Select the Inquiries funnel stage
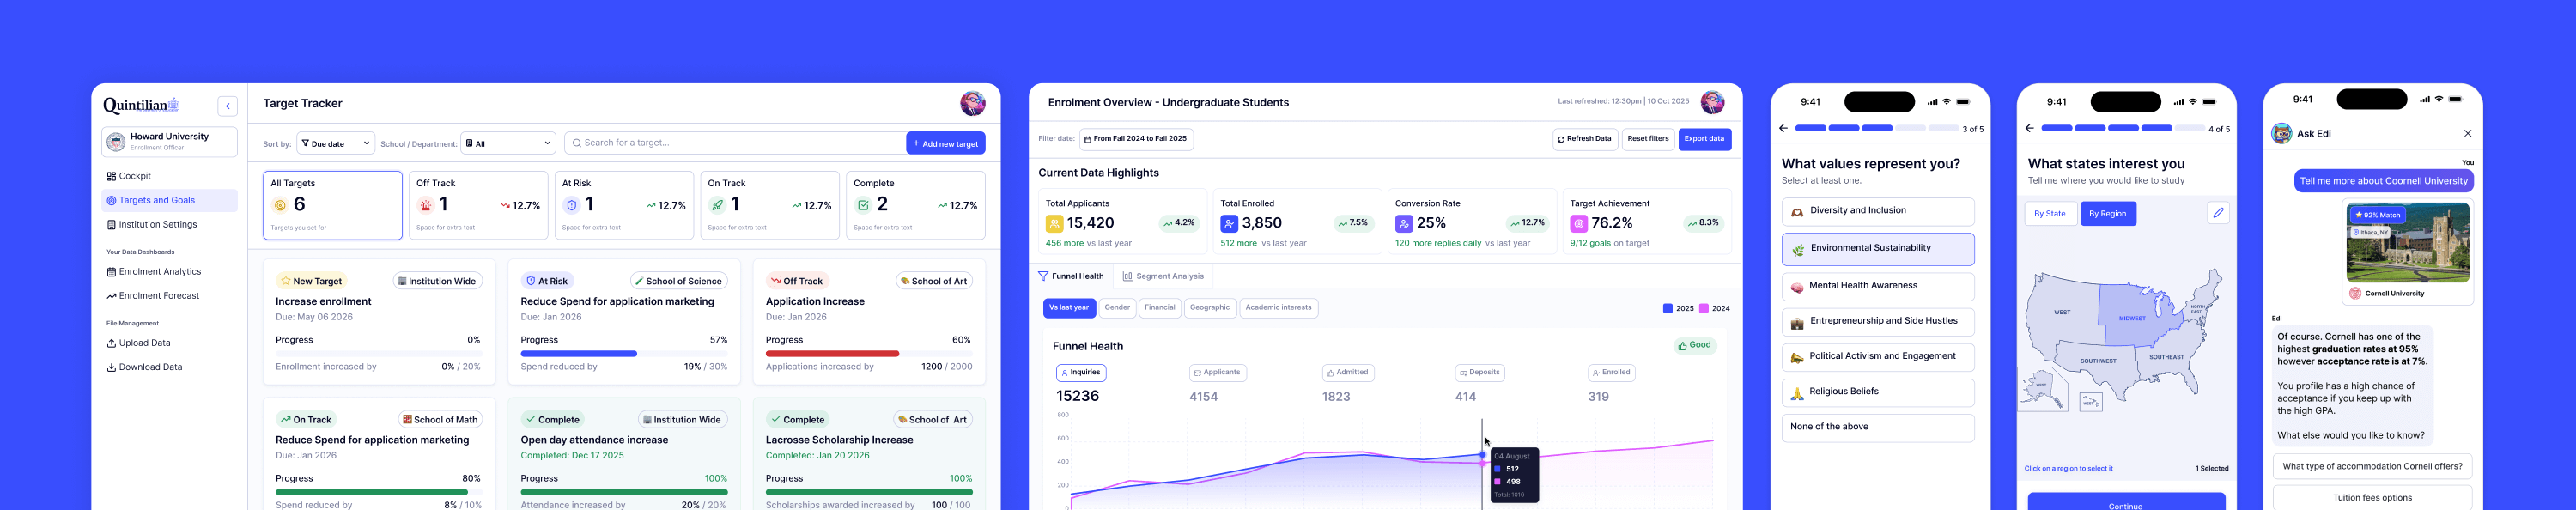The width and height of the screenshot is (2576, 510). pyautogui.click(x=1081, y=373)
